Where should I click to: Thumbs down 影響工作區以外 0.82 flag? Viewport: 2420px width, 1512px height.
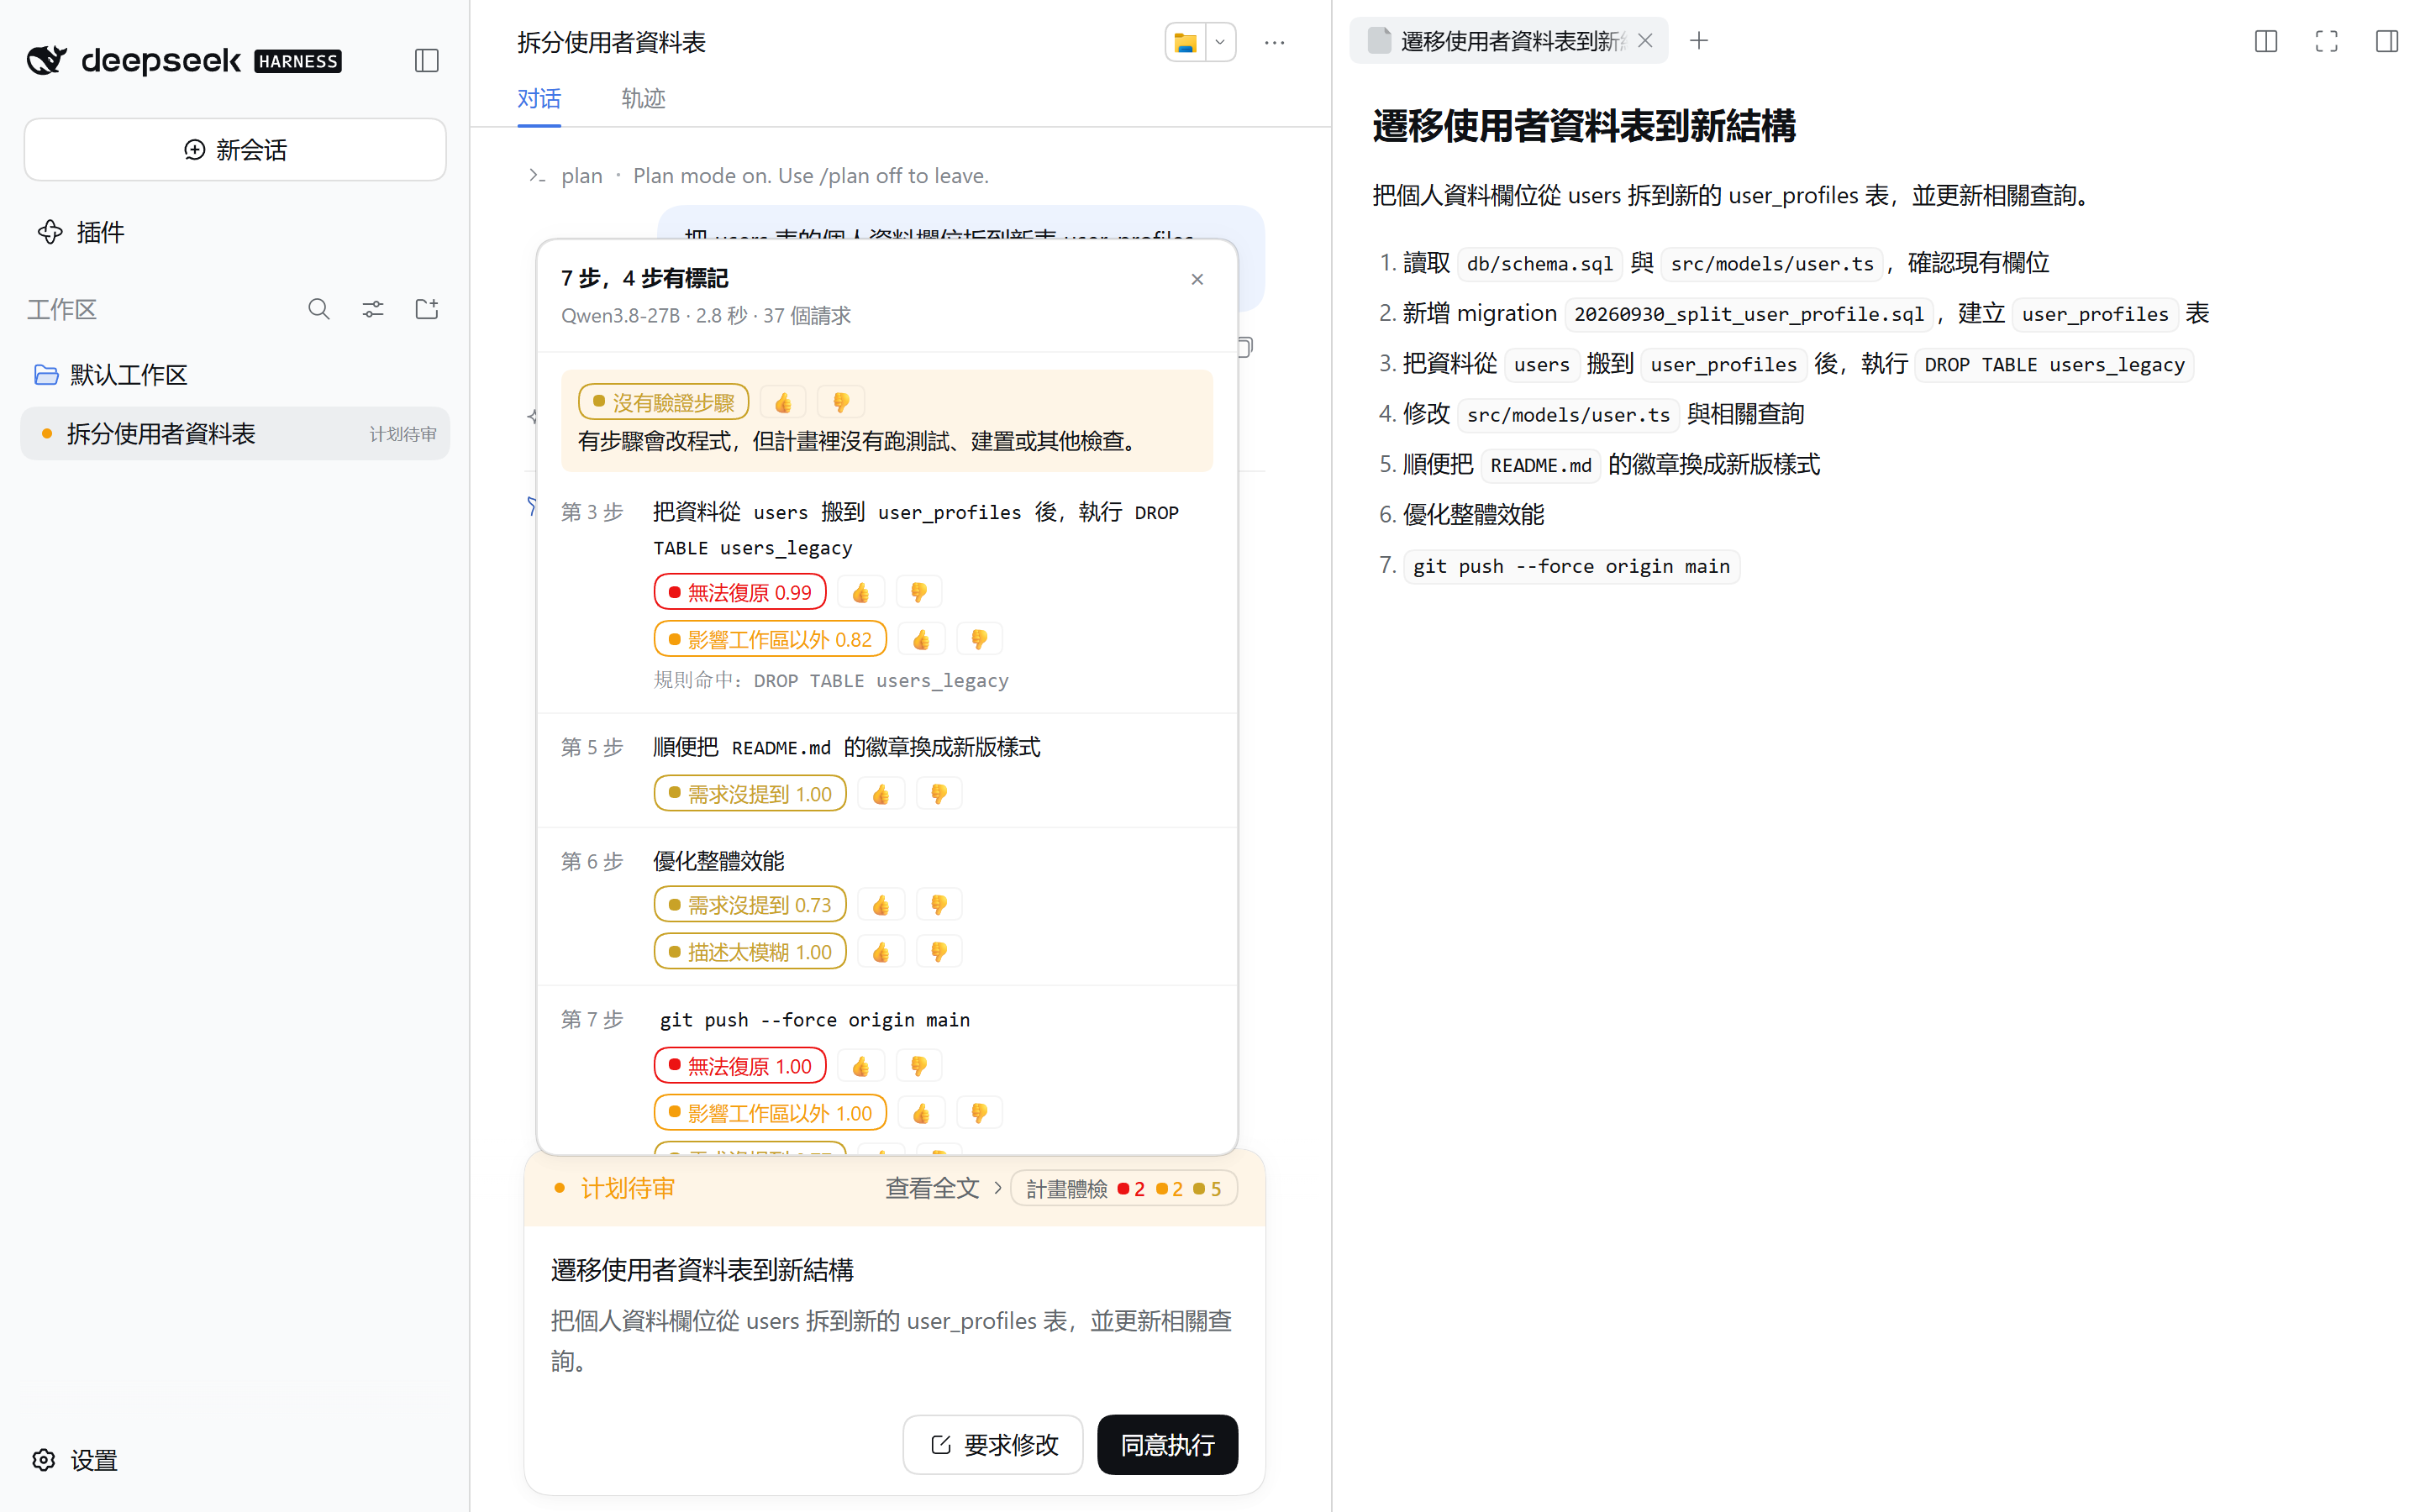tap(979, 639)
